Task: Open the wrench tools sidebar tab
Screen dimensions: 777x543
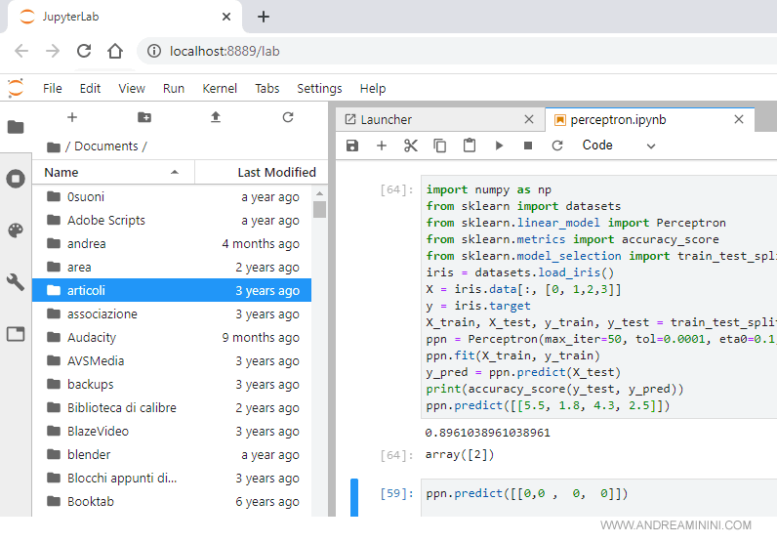Action: pyautogui.click(x=16, y=281)
